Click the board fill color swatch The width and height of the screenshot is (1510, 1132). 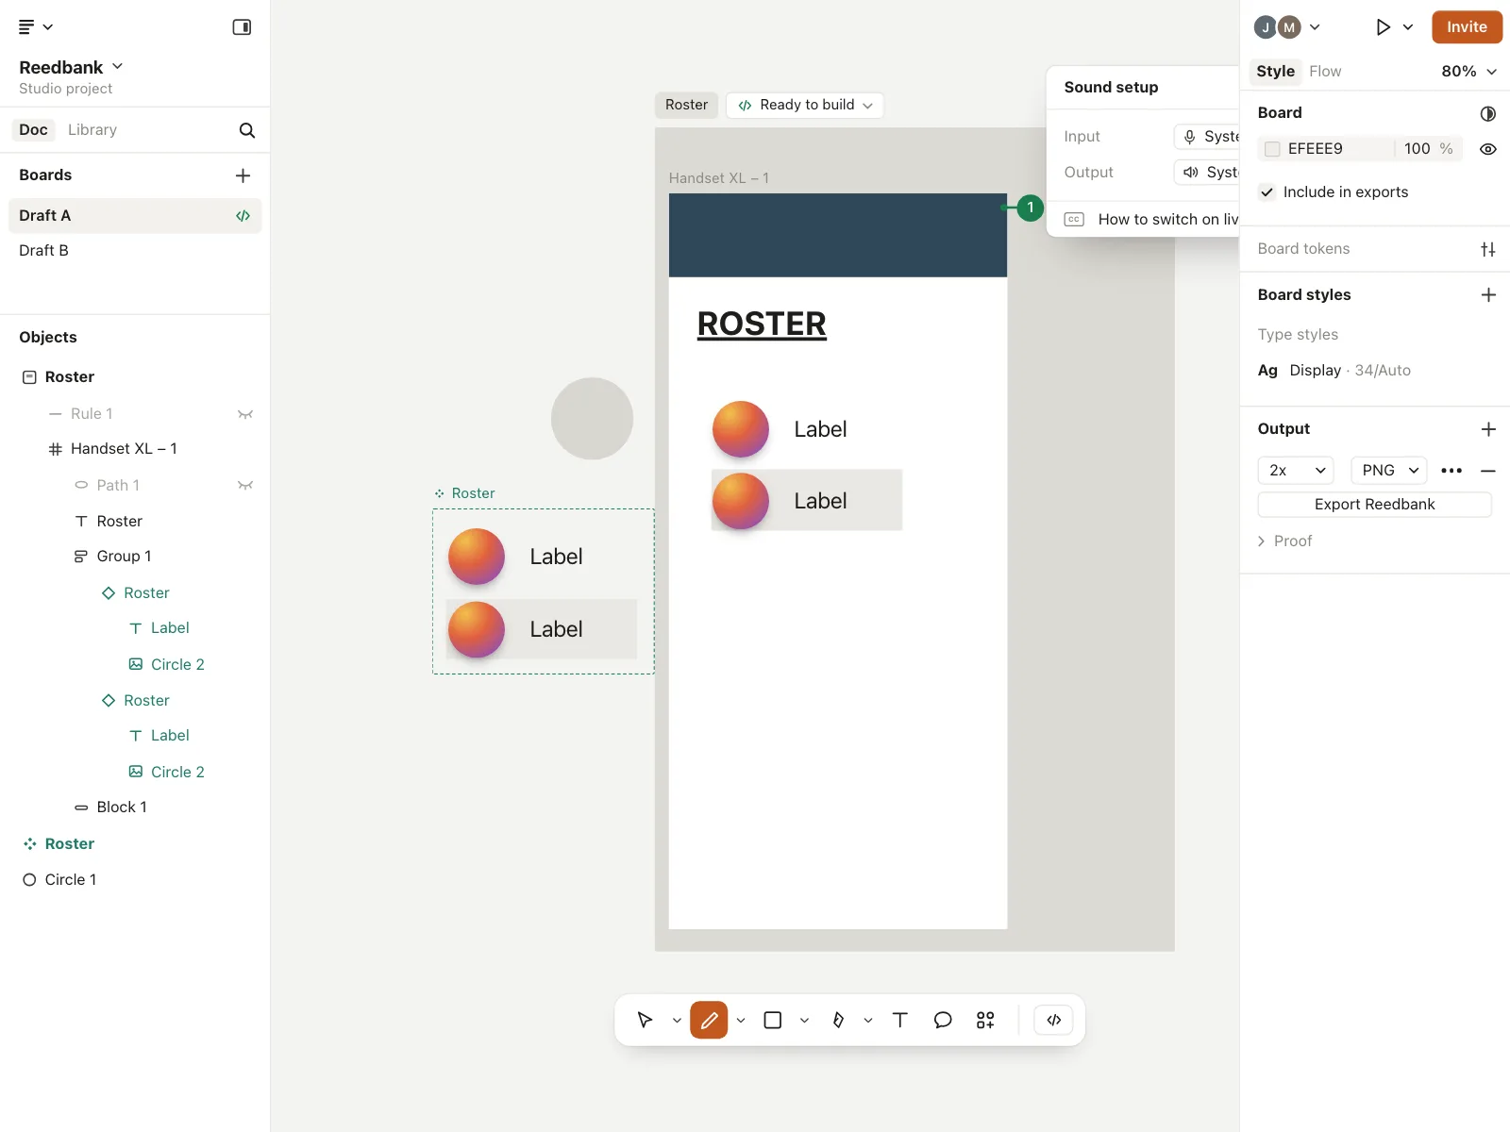(1272, 149)
